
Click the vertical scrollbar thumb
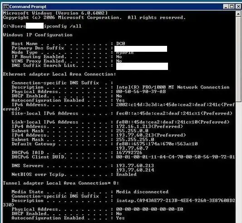[238, 59]
